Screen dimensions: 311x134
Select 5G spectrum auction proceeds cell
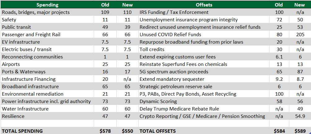204,71
